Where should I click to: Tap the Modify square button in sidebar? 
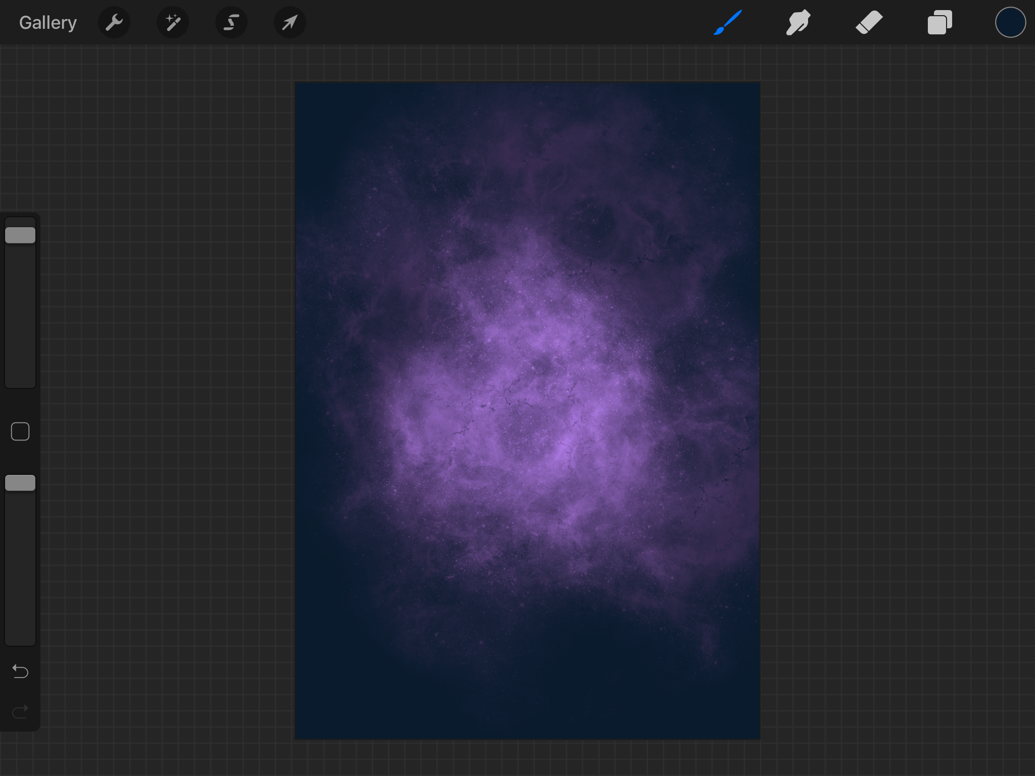[x=20, y=431]
